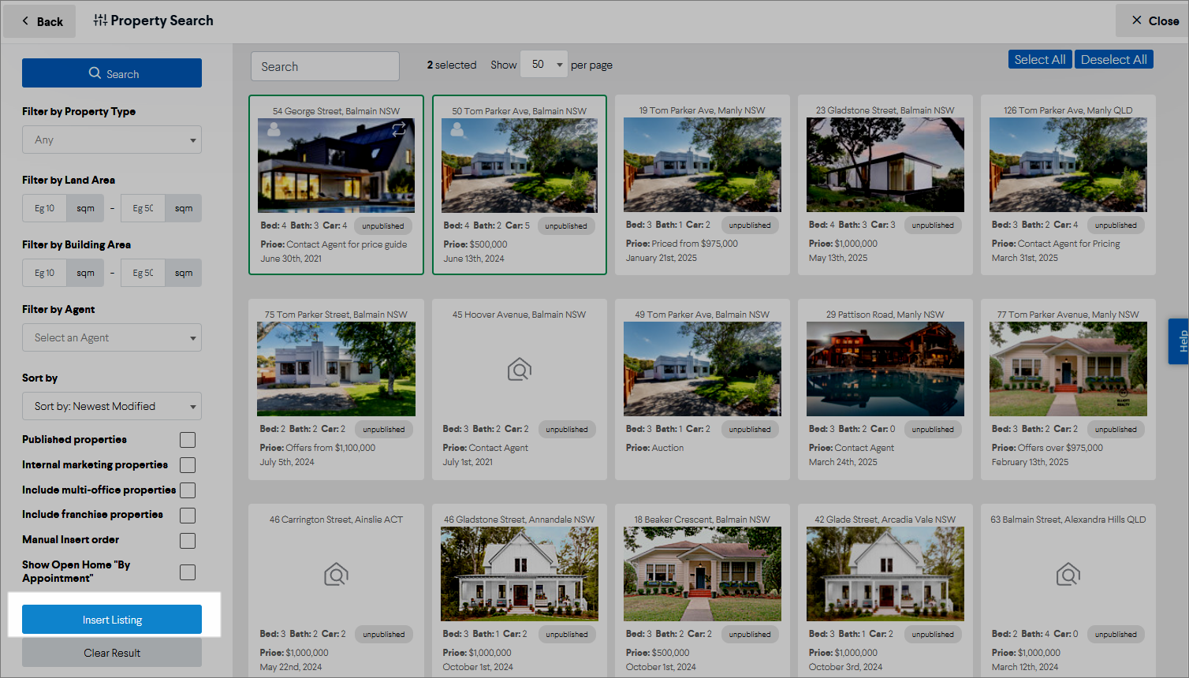This screenshot has height=678, width=1189.
Task: Toggle Show Open Home "By Appointment" checkbox
Action: coord(188,572)
